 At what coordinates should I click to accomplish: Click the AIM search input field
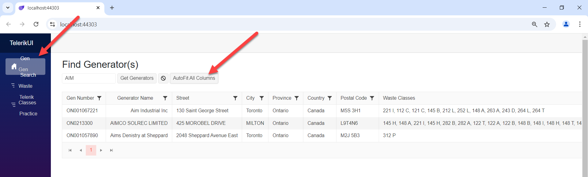click(x=89, y=78)
